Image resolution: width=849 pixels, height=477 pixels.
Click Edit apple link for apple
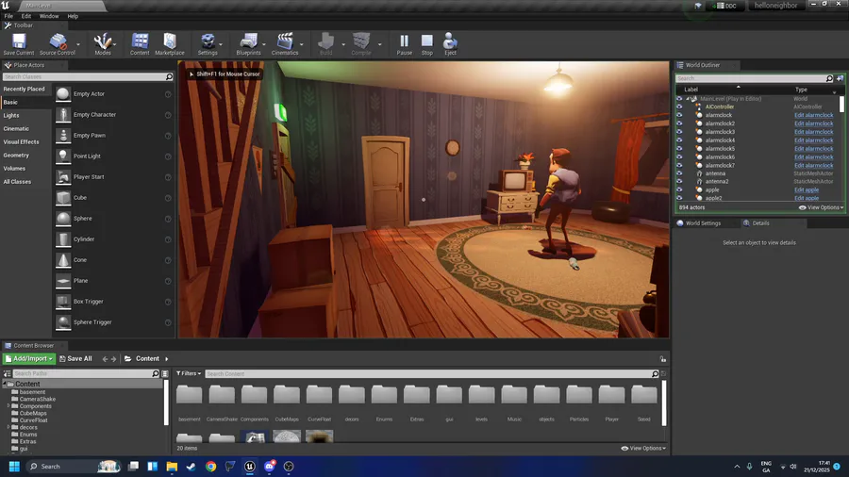point(807,190)
